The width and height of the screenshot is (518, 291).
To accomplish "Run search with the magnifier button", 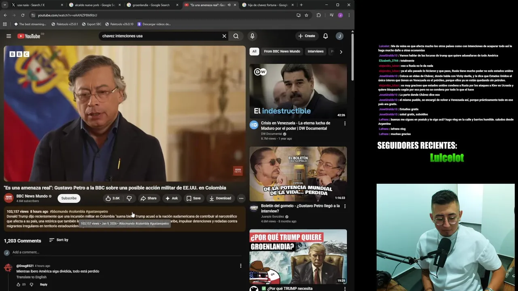I will coord(236,36).
